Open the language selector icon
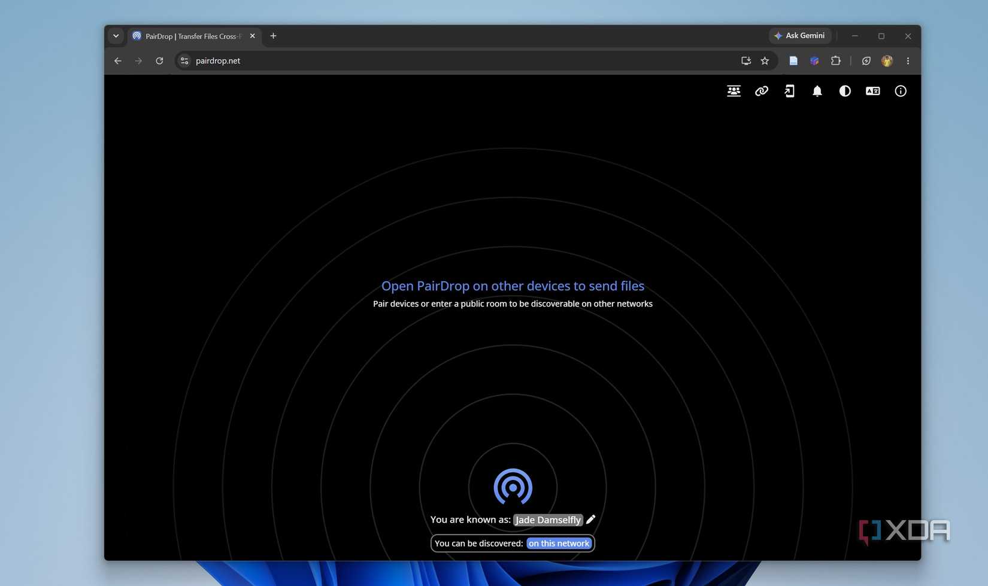Viewport: 988px width, 586px height. click(873, 91)
